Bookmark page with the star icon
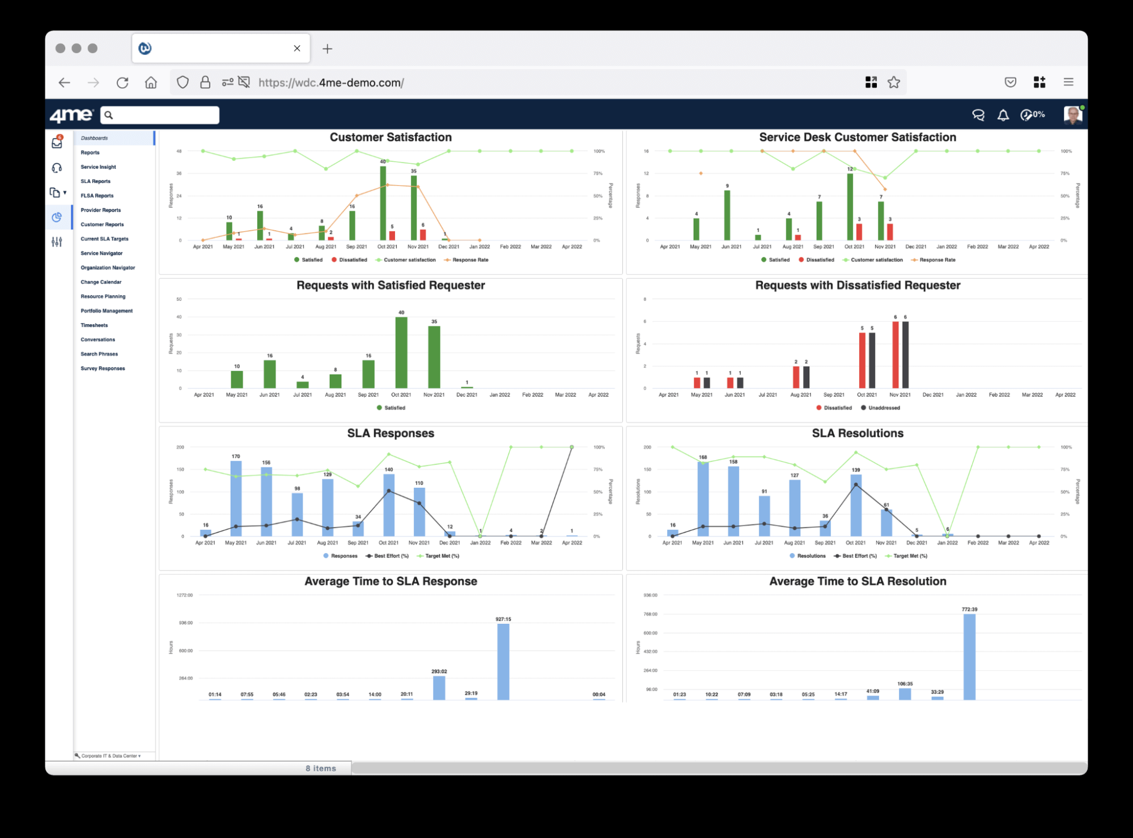This screenshot has width=1133, height=838. click(x=894, y=83)
